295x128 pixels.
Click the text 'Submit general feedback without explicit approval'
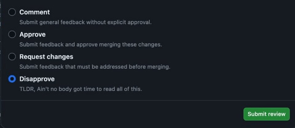[86, 22]
